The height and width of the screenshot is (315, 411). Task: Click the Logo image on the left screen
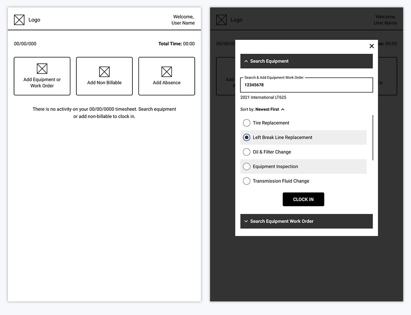point(19,19)
